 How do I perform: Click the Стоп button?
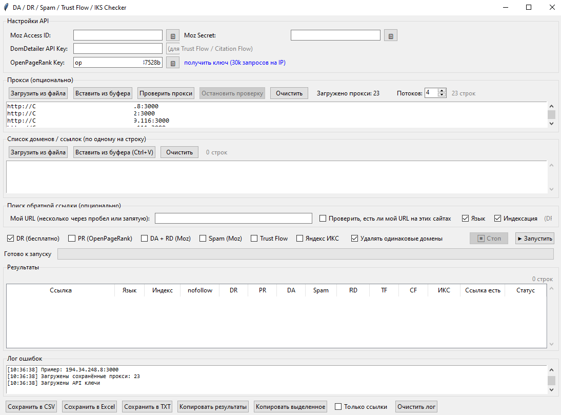[489, 238]
